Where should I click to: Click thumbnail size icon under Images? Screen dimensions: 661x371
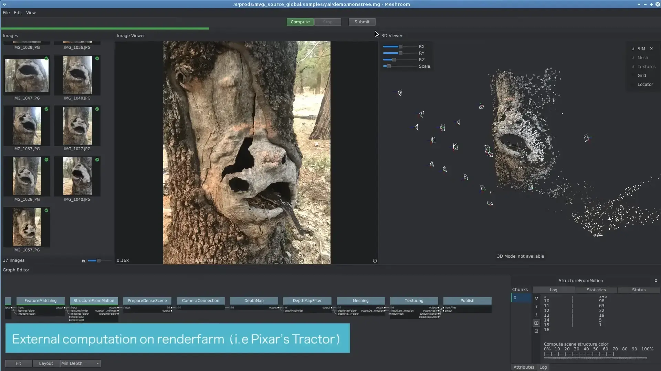84,261
